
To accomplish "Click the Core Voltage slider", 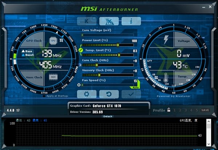I will click(108, 35).
